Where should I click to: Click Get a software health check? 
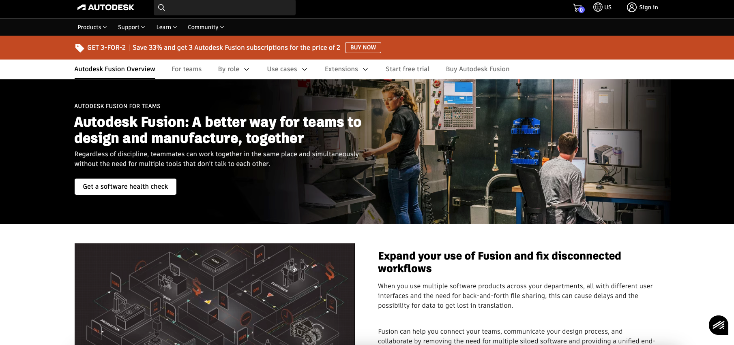(x=125, y=187)
